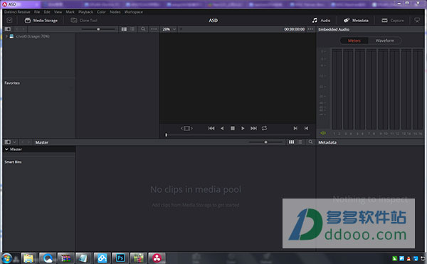Screen dimensions: 427x264
Task: Adjust media pool thumbnail size slider
Action: click(x=265, y=142)
